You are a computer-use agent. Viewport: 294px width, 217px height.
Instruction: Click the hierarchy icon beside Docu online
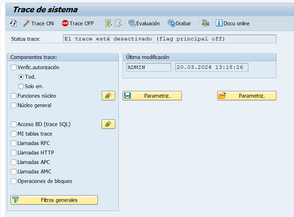(x=206, y=24)
